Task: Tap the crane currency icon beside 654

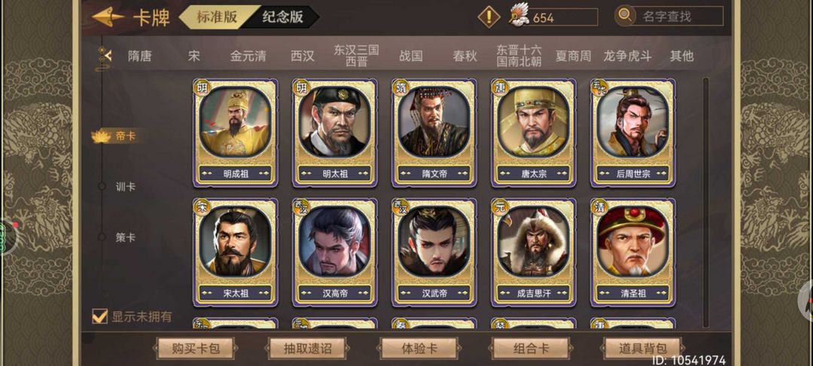Action: 519,15
